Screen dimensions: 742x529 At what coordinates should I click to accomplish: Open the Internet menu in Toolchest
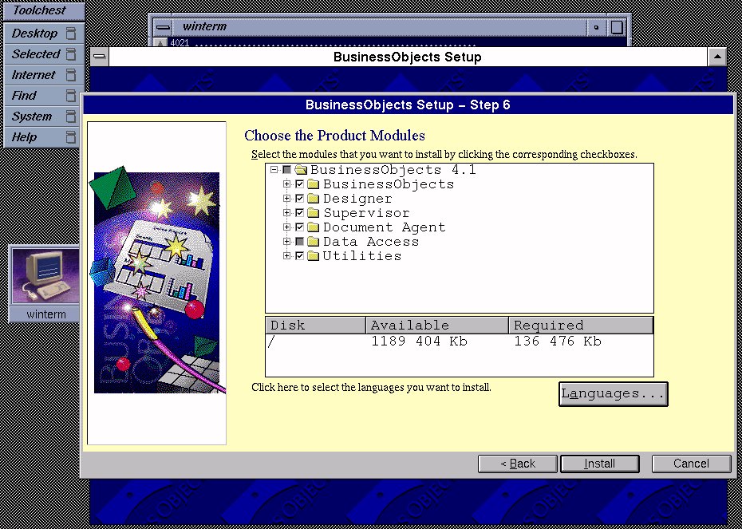34,75
